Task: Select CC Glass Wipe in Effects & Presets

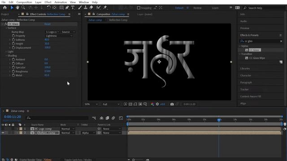Action: [257, 58]
